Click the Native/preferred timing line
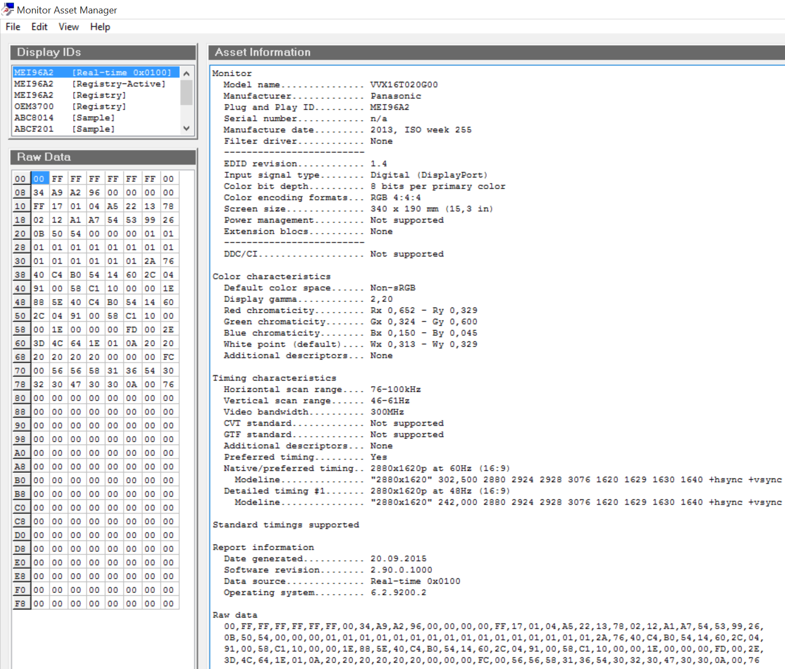The width and height of the screenshot is (785, 669). pos(367,468)
